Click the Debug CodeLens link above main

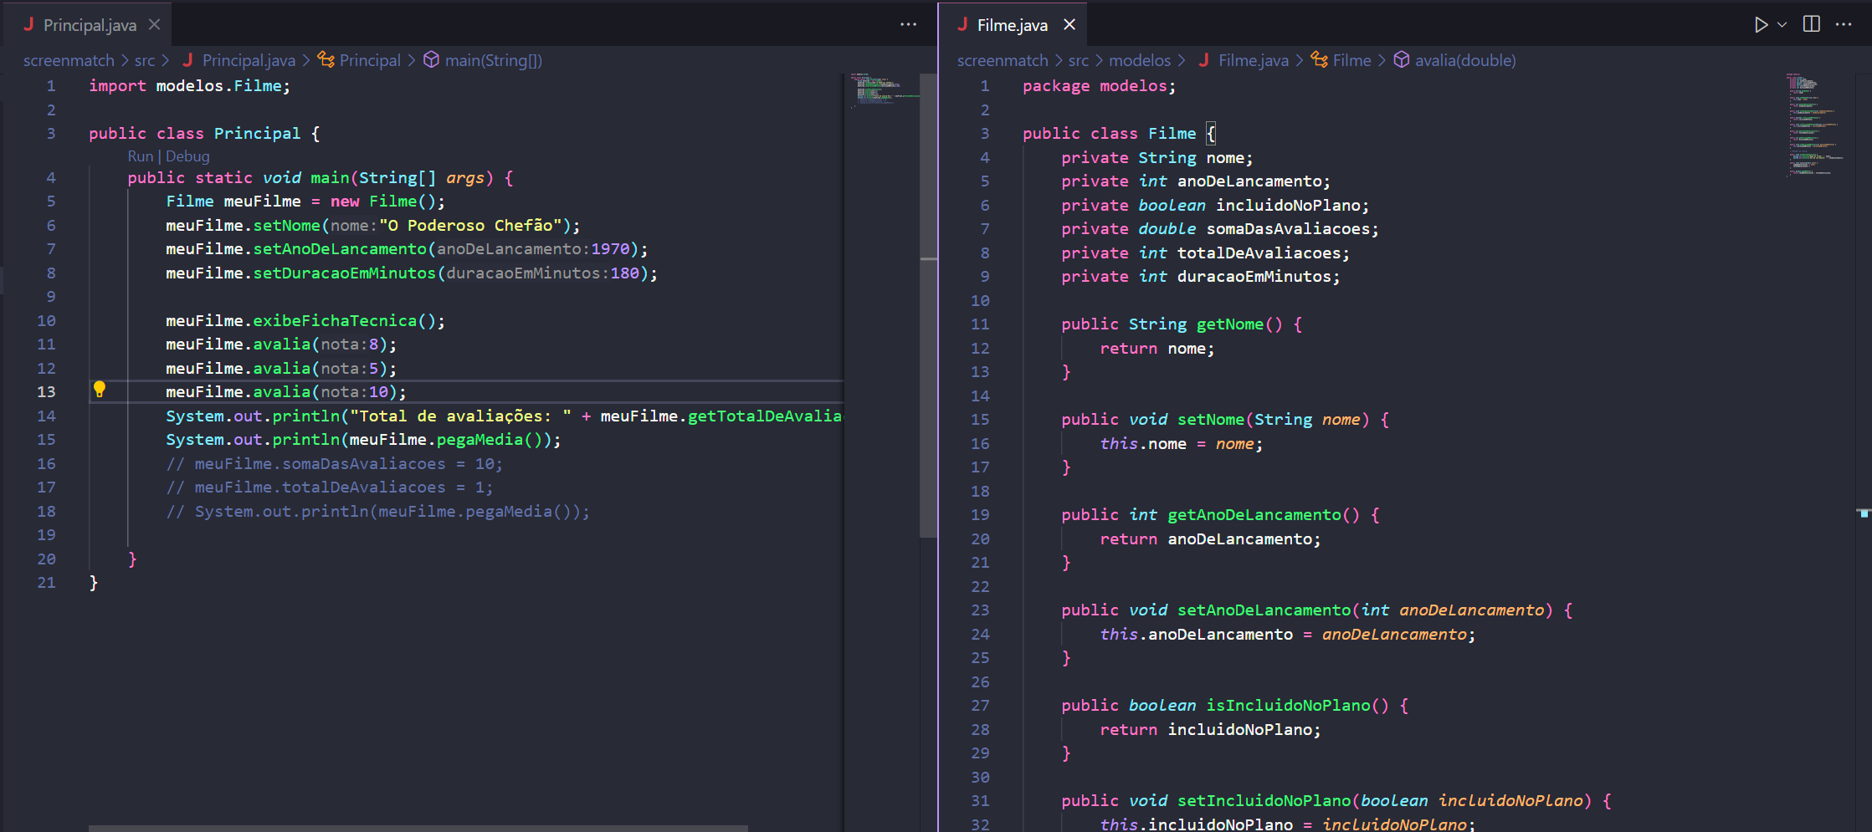(x=187, y=156)
